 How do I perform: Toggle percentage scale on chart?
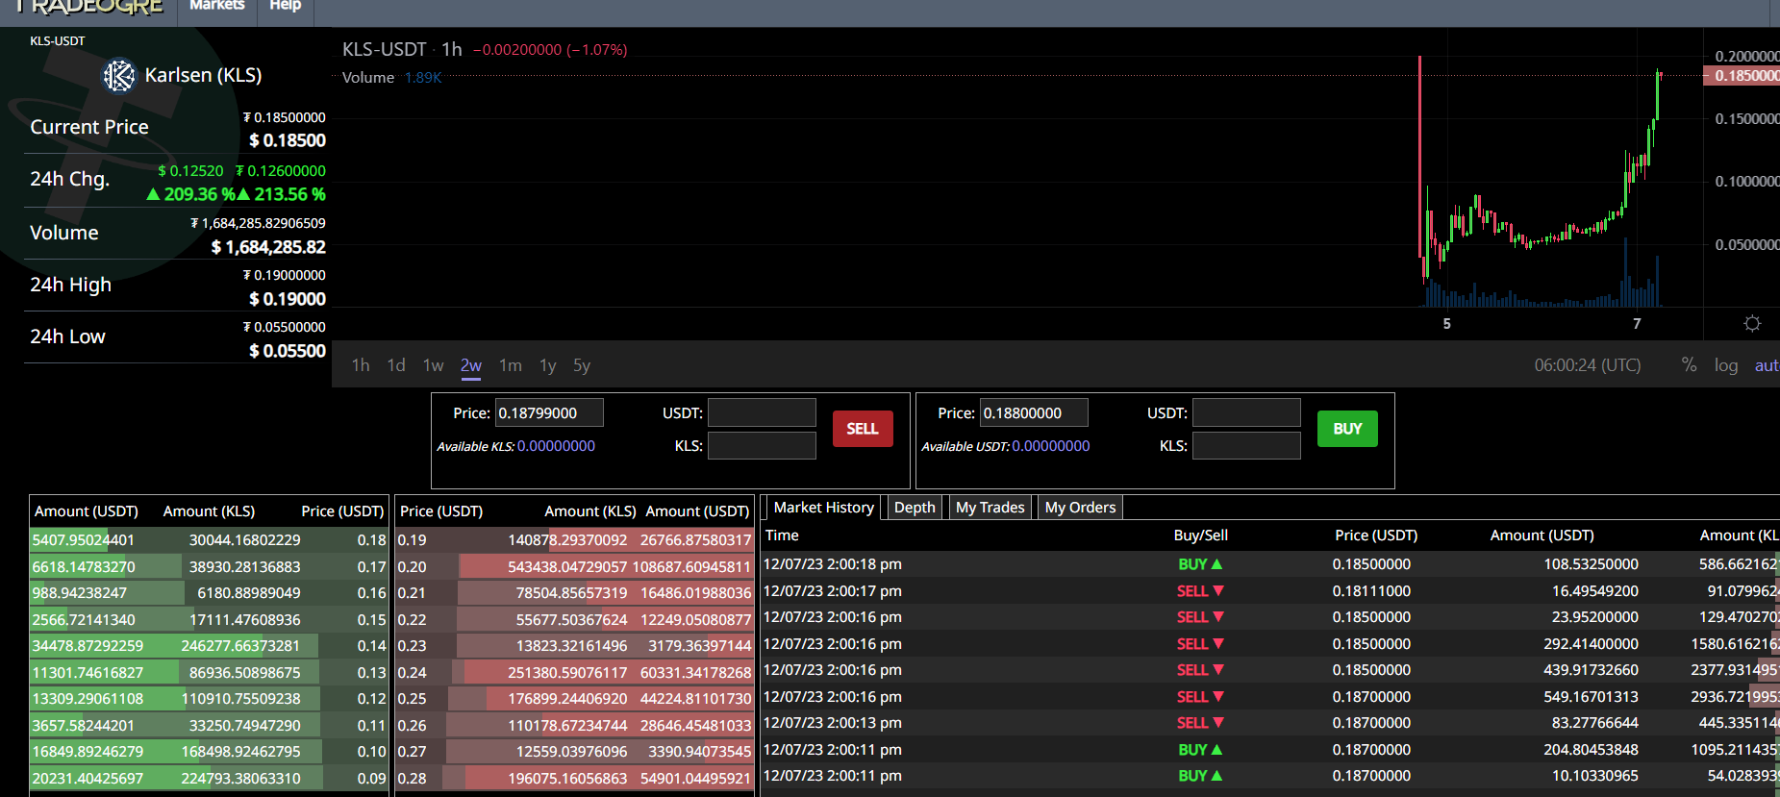point(1689,364)
